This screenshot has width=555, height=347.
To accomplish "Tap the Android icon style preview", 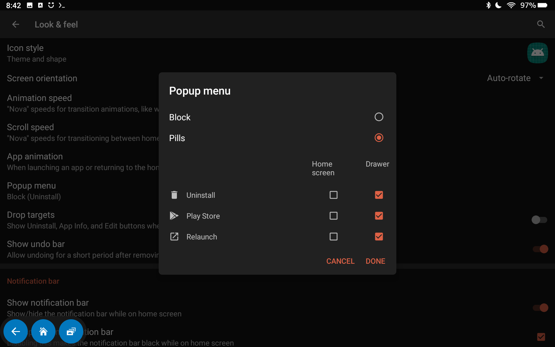I will [x=537, y=53].
